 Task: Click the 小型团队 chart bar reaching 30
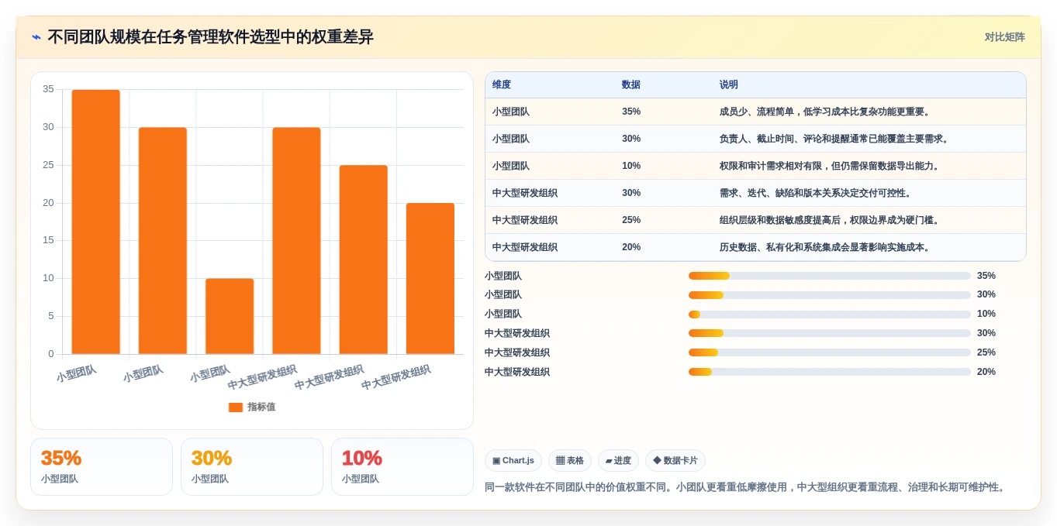163,241
